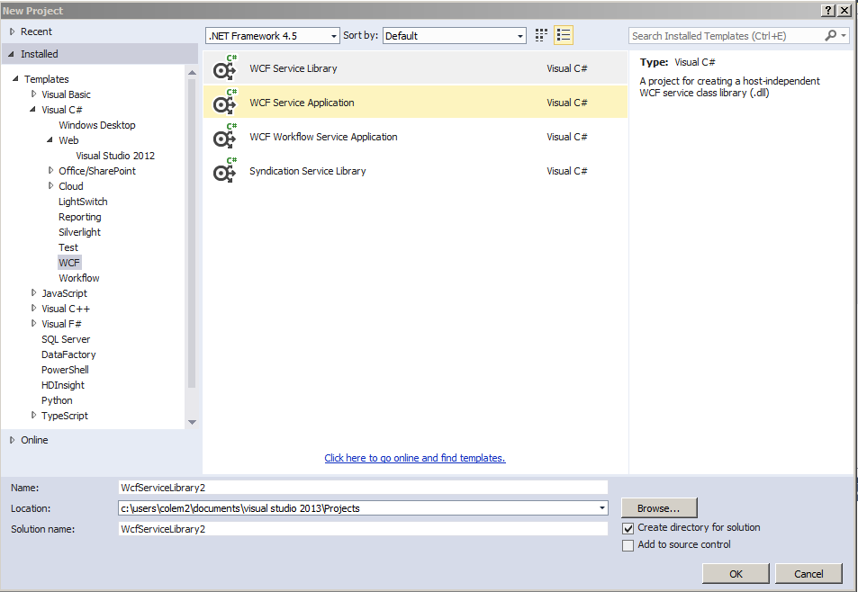This screenshot has height=592, width=858.
Task: Select the LightSwitch category
Action: (83, 202)
